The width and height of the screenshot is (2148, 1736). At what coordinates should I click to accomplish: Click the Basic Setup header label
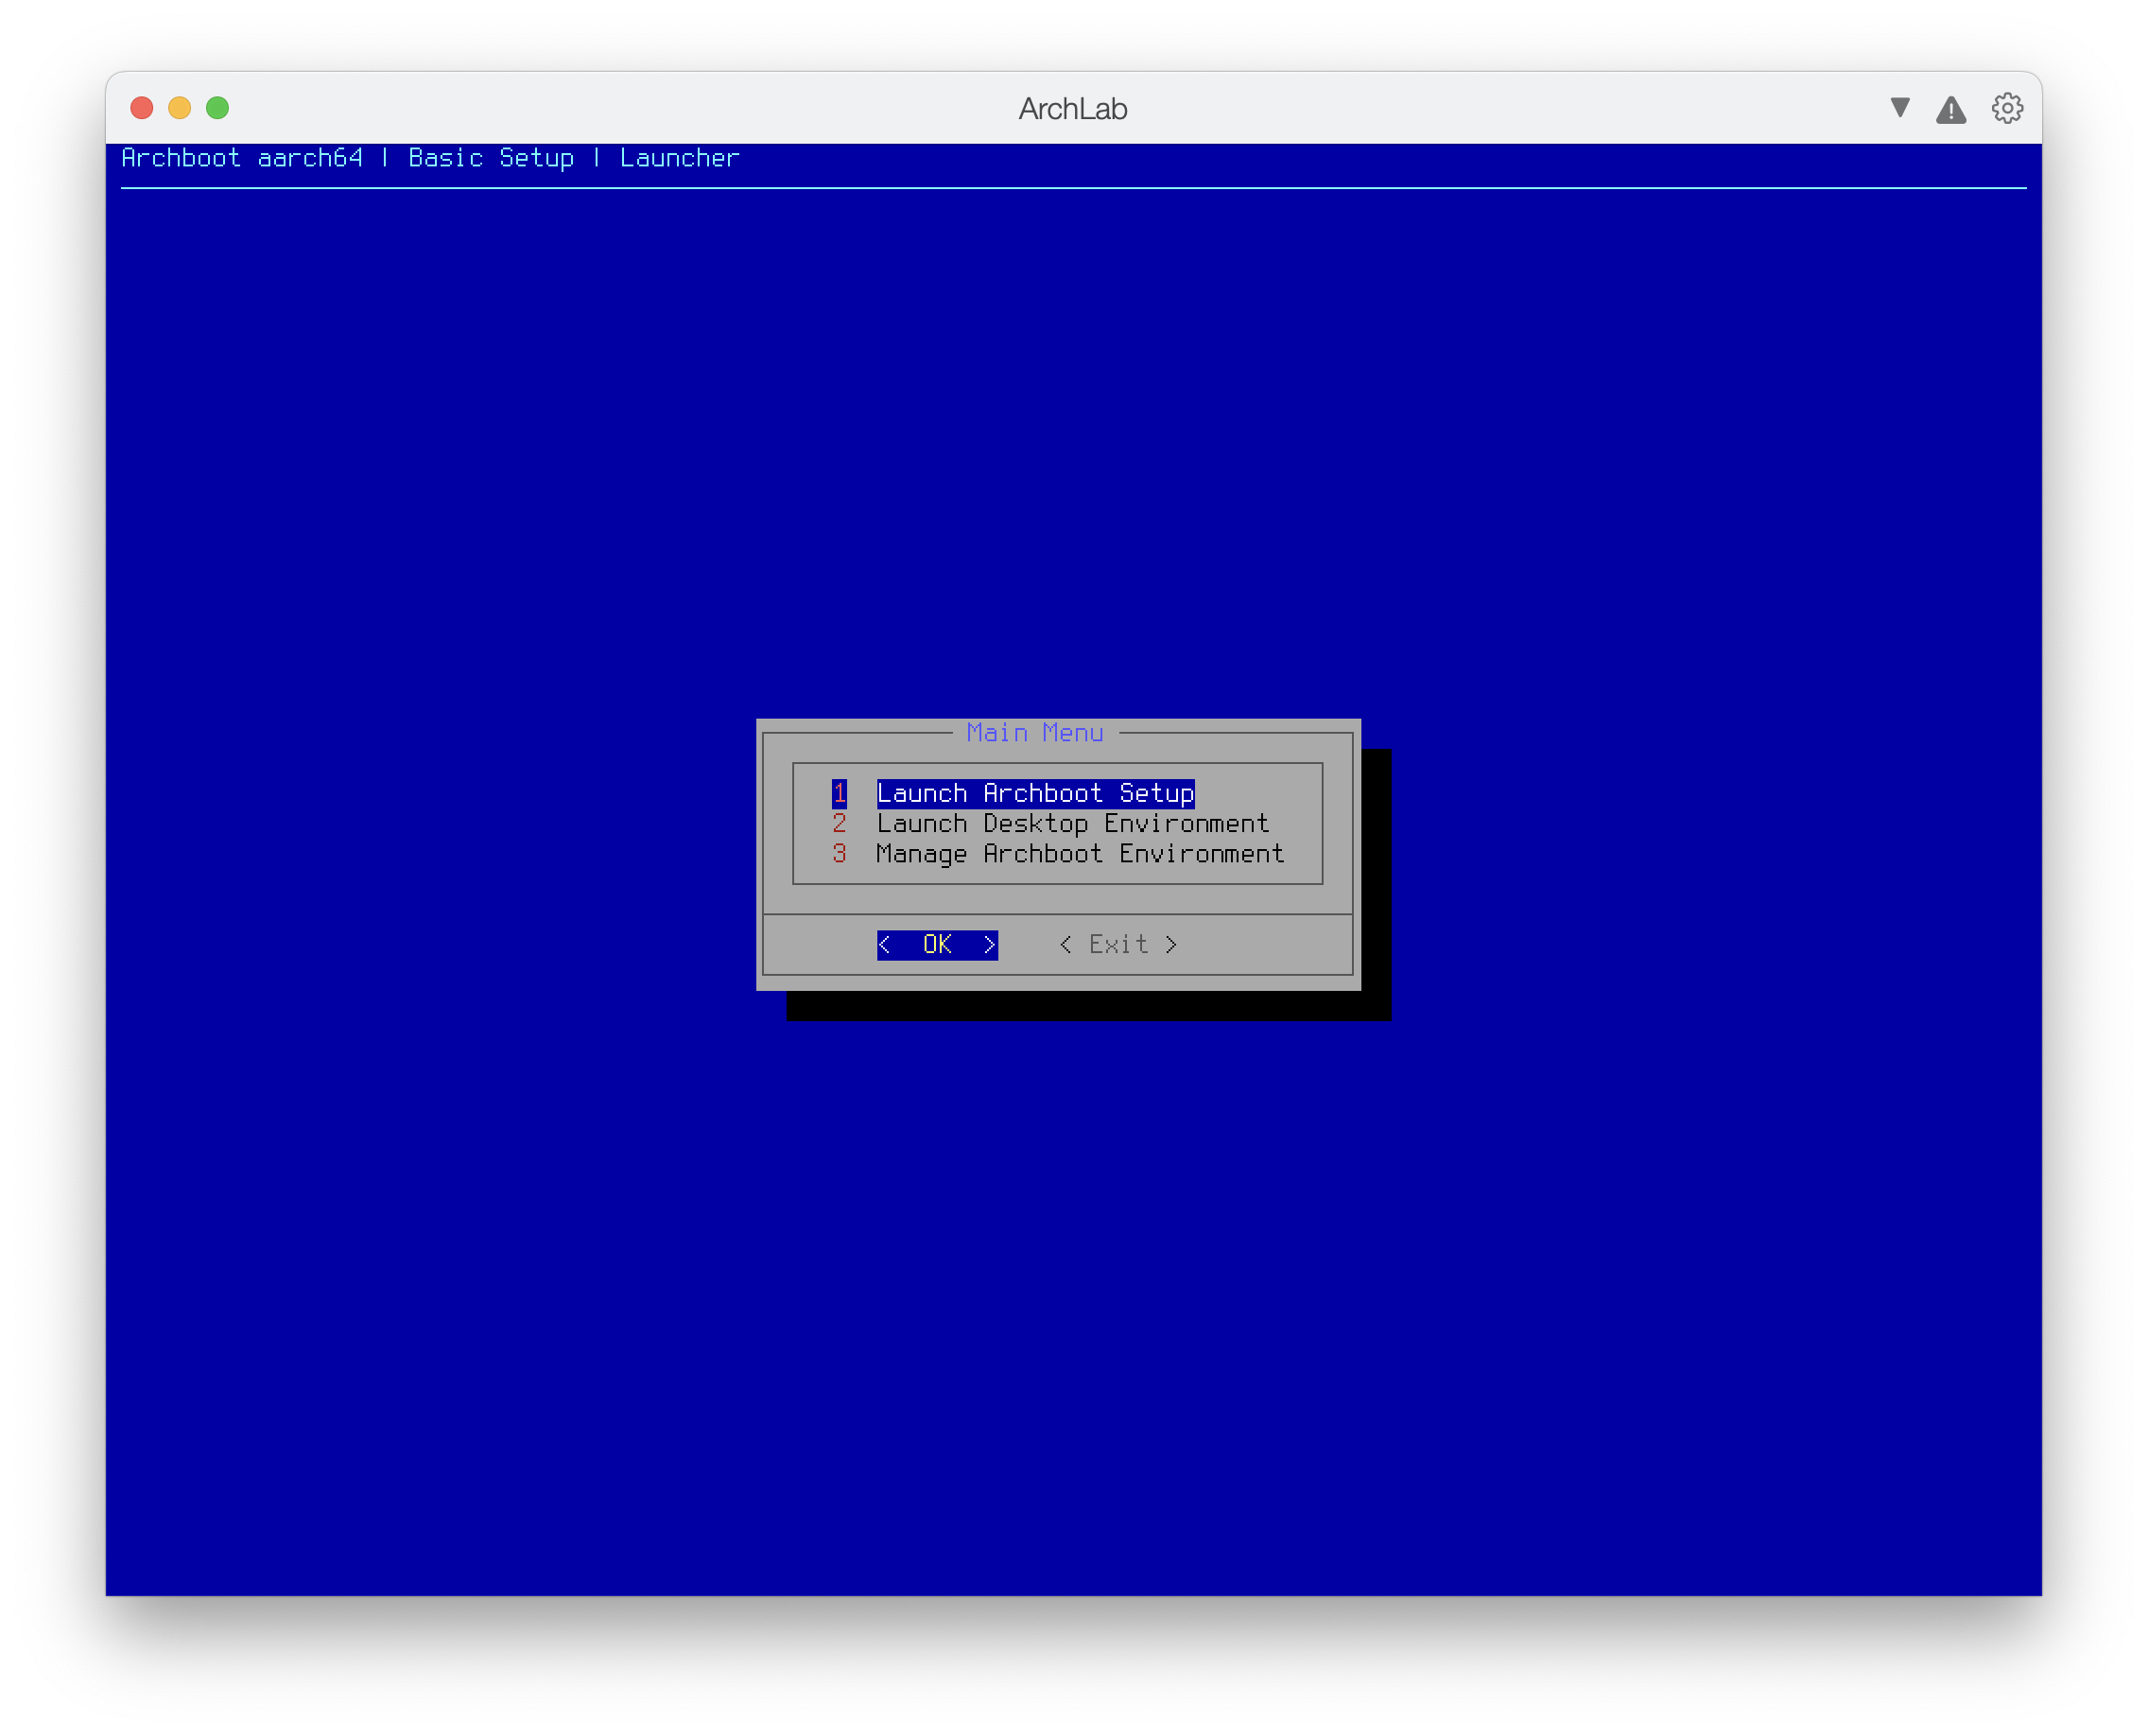click(491, 158)
